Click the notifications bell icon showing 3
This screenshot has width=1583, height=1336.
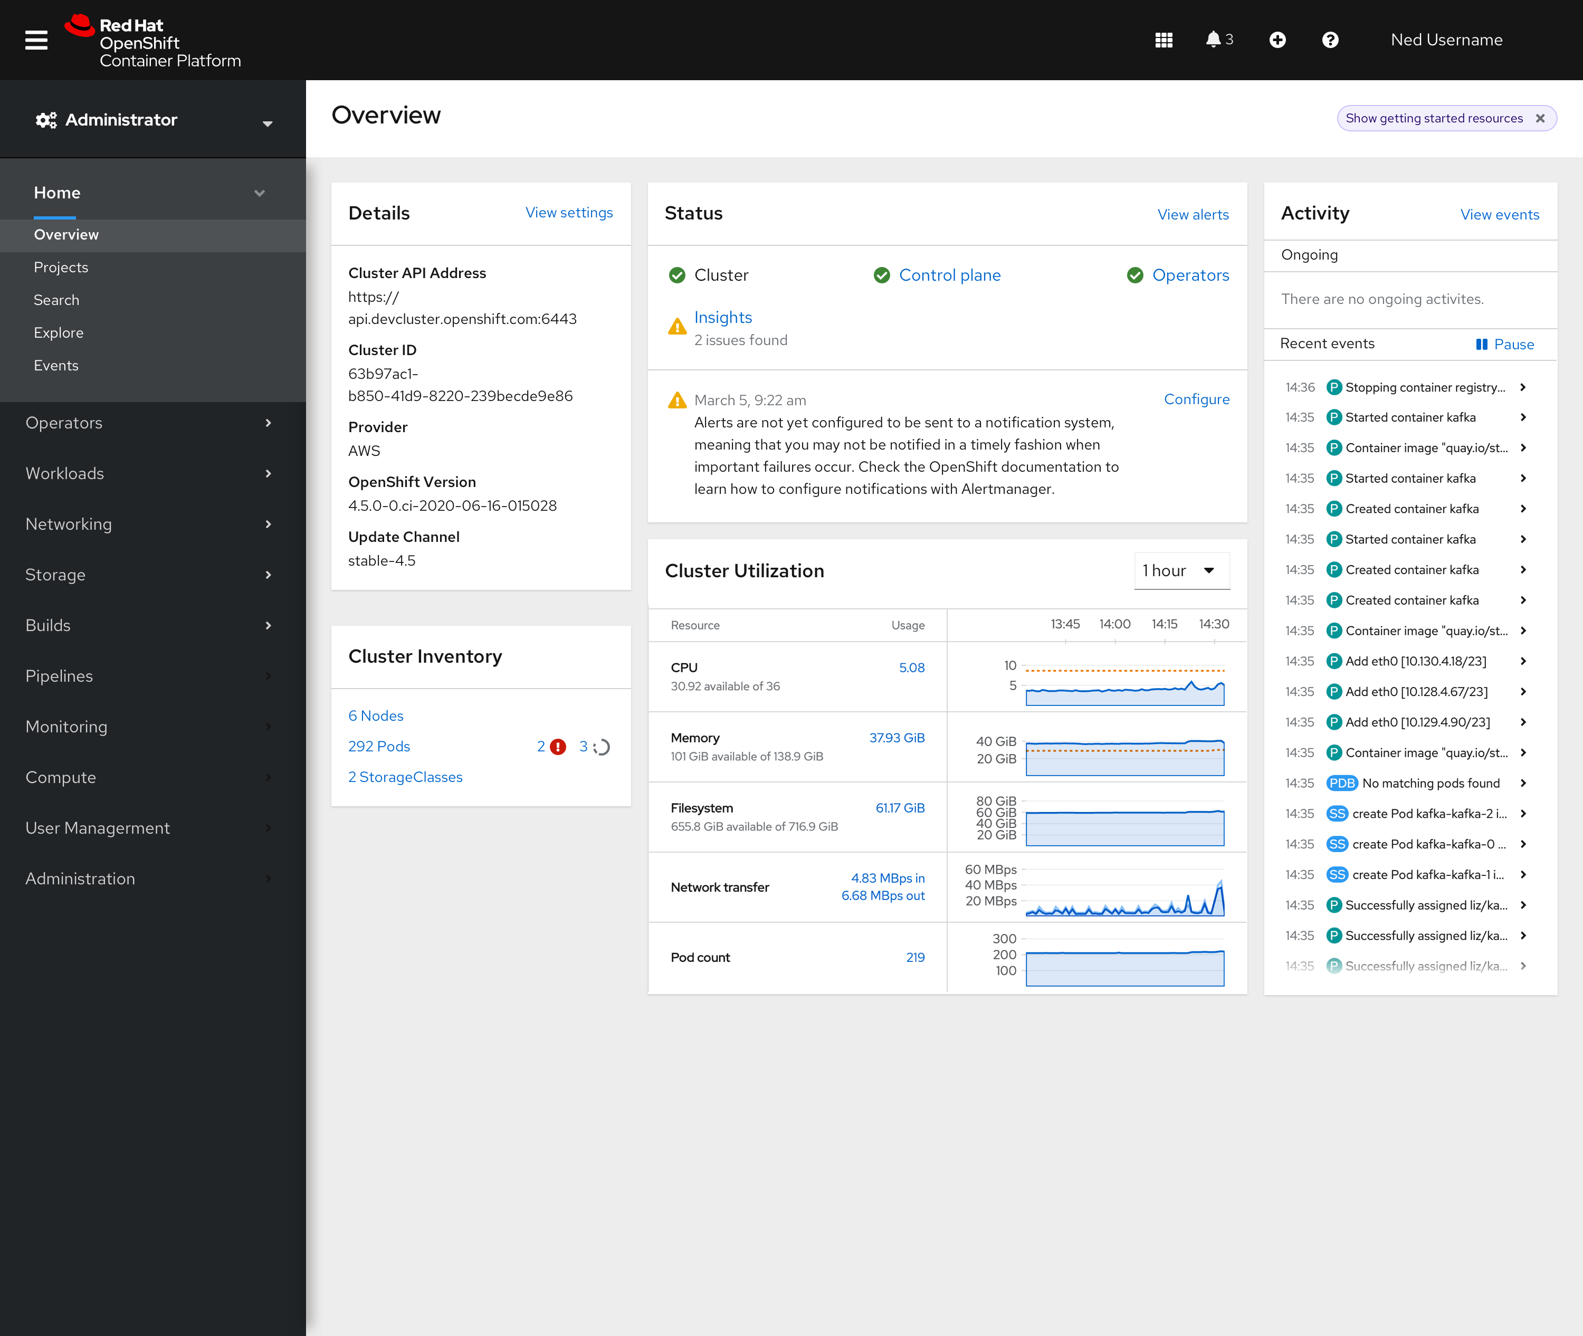(1213, 40)
